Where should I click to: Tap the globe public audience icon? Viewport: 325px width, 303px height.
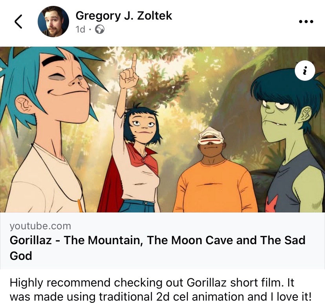(x=100, y=30)
